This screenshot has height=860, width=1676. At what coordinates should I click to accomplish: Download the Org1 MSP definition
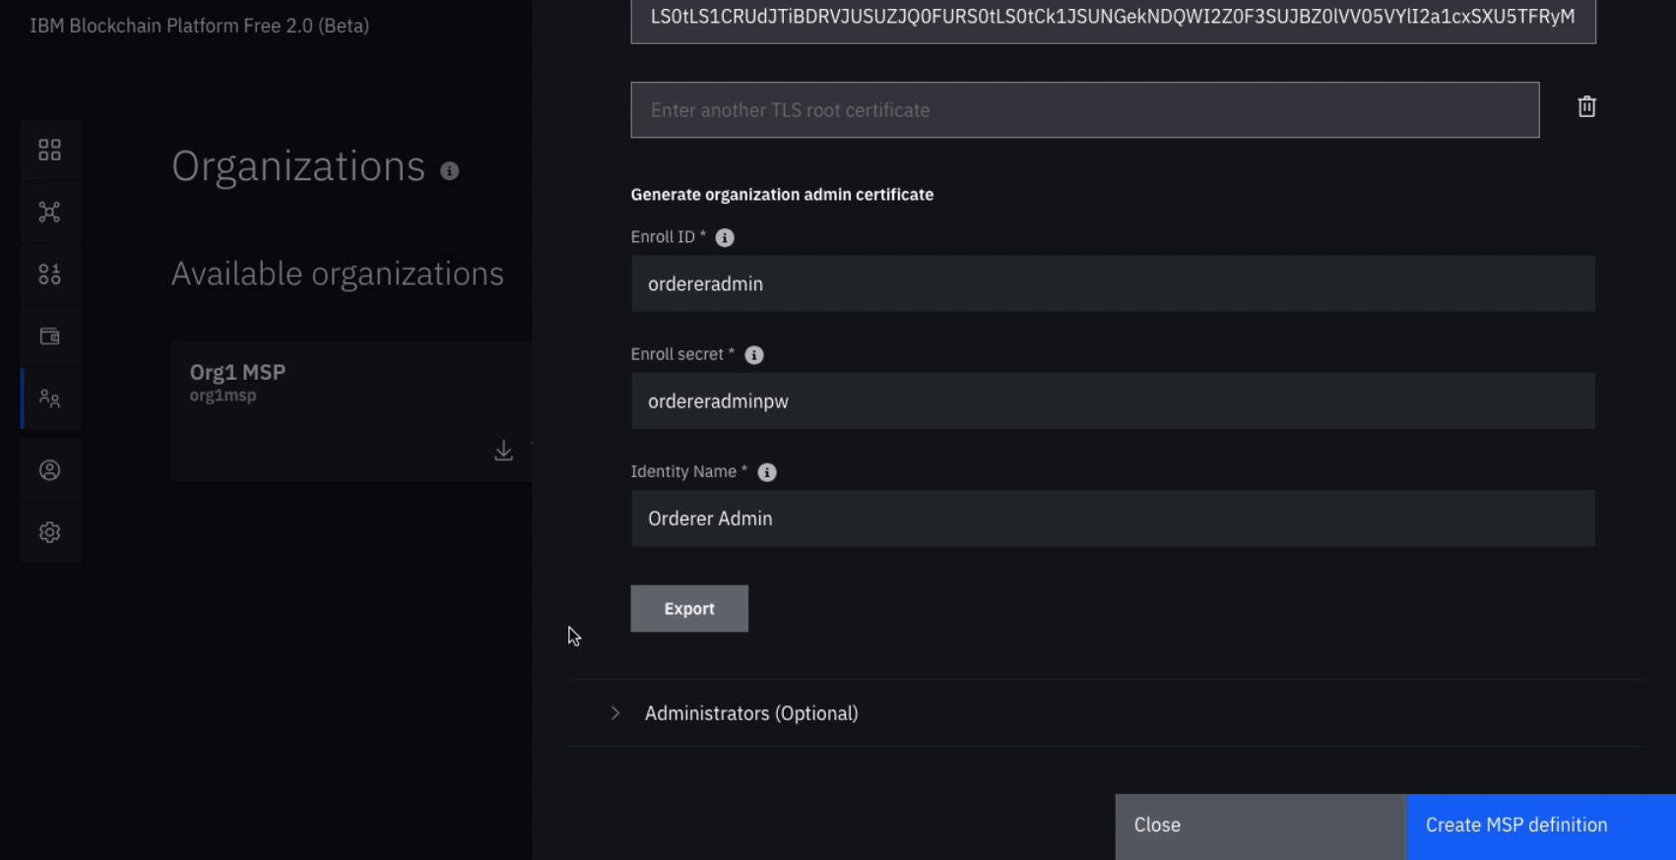[x=503, y=451]
